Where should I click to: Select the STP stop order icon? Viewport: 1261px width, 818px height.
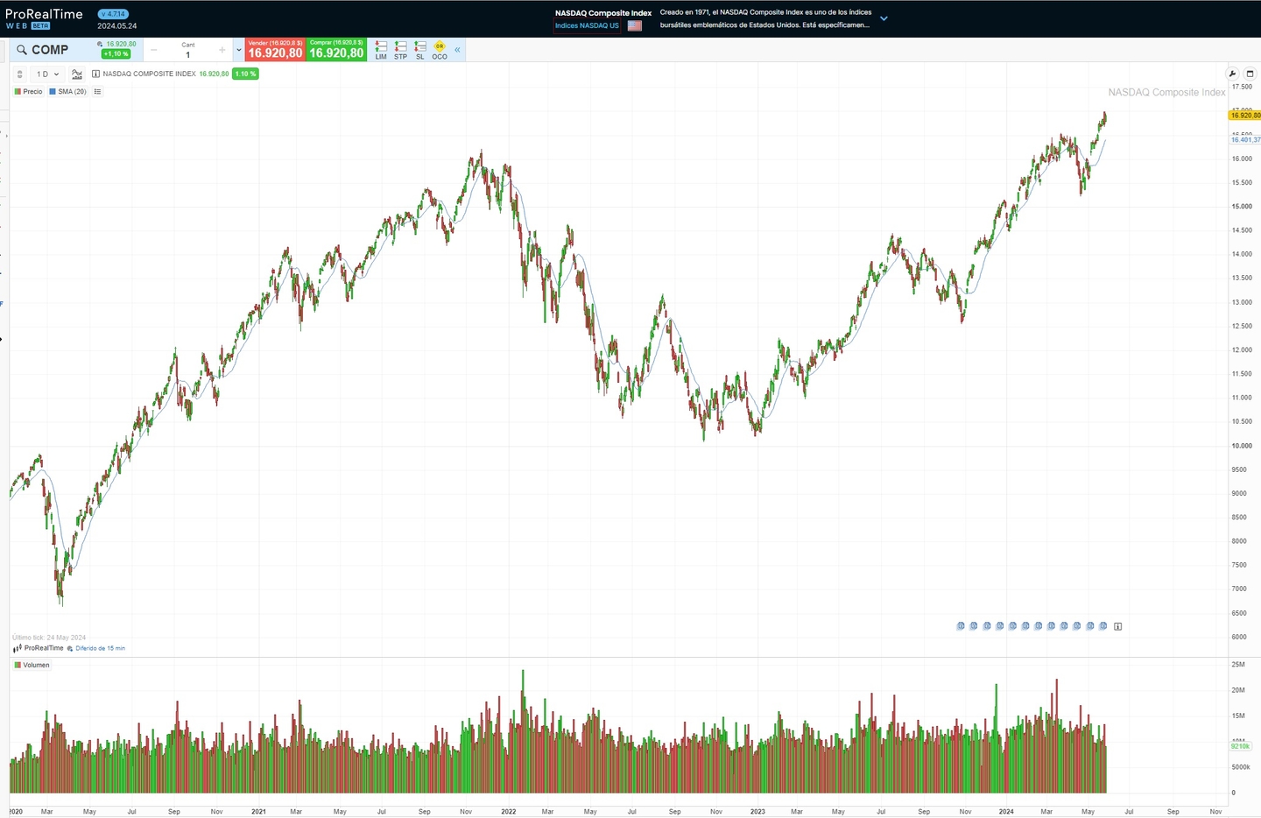(400, 49)
